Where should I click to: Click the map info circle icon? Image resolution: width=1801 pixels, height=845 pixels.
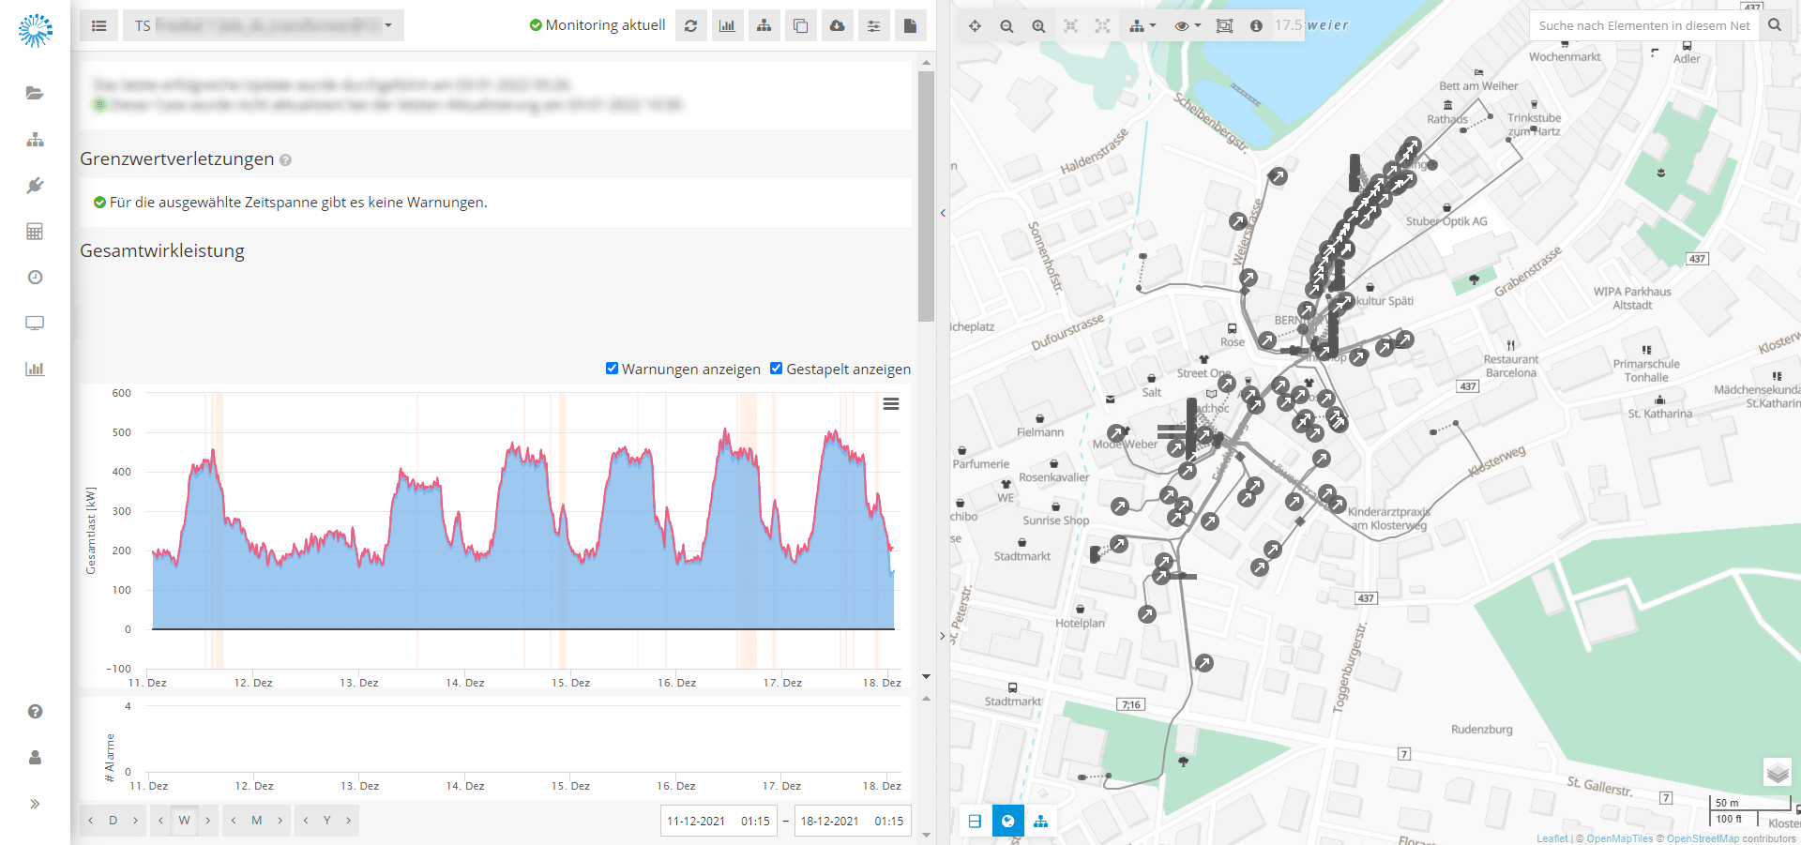coord(1256,26)
